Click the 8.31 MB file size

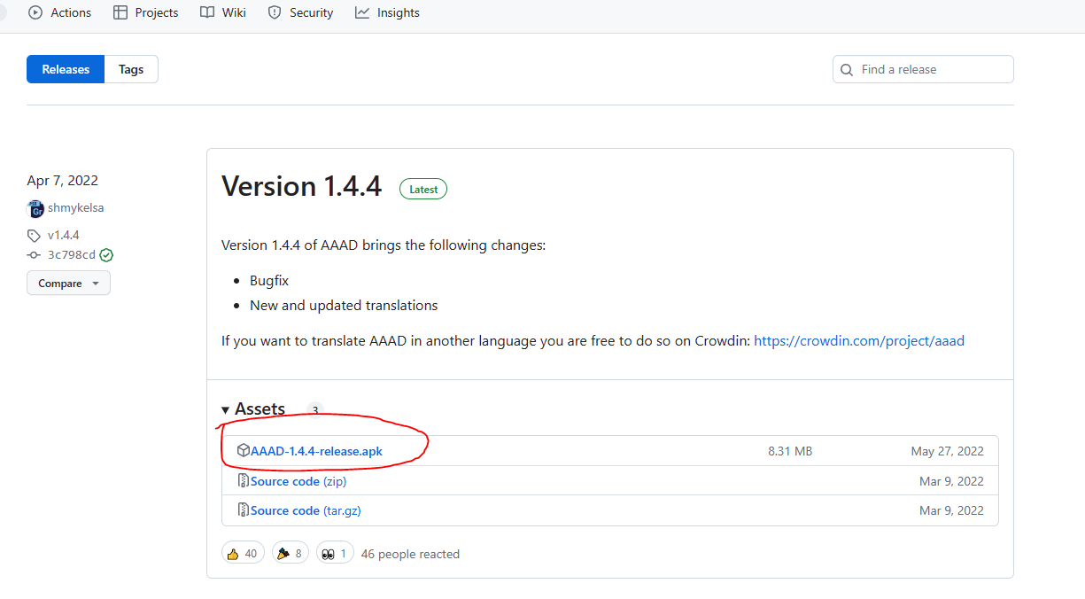pos(790,451)
